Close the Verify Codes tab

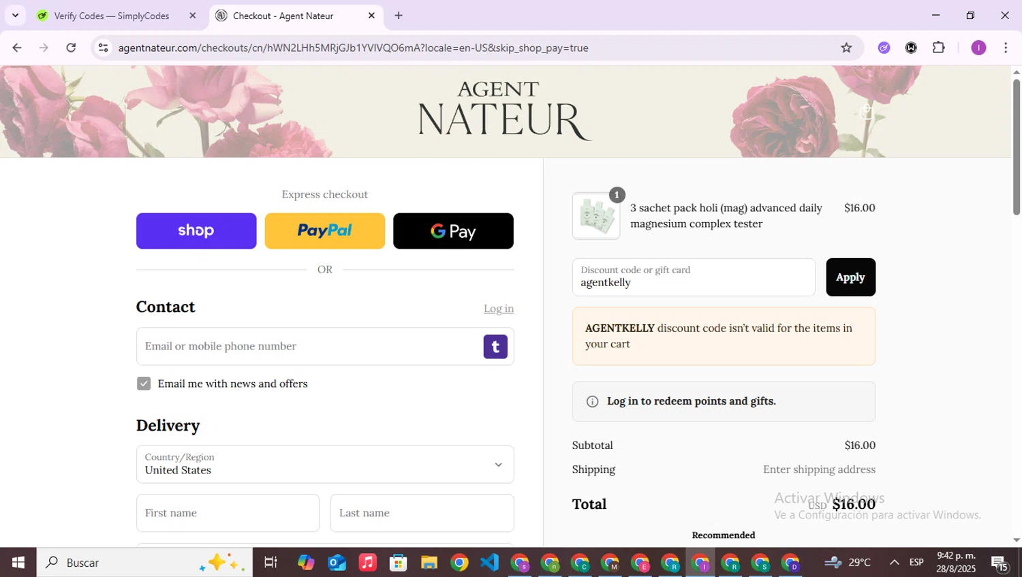pyautogui.click(x=193, y=16)
